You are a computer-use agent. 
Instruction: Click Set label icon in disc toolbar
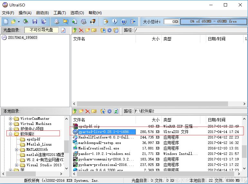(116, 30)
